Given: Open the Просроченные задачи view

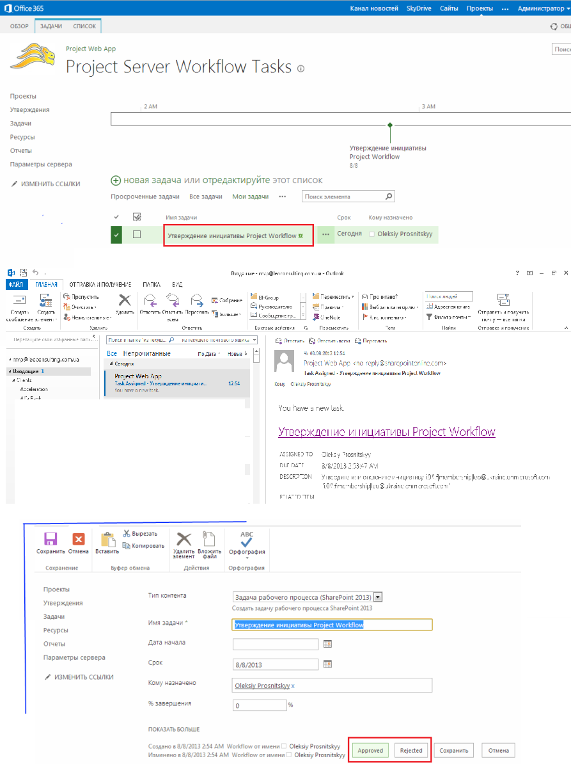Looking at the screenshot, I should 145,196.
